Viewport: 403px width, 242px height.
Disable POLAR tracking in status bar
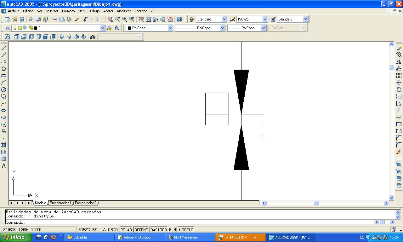(x=126, y=230)
